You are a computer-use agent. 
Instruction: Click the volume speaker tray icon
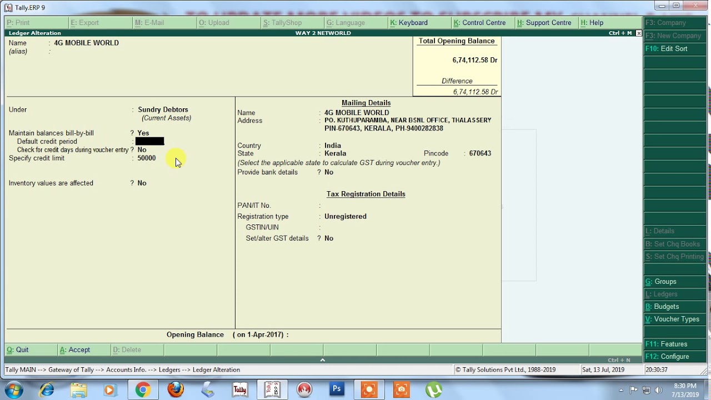658,389
